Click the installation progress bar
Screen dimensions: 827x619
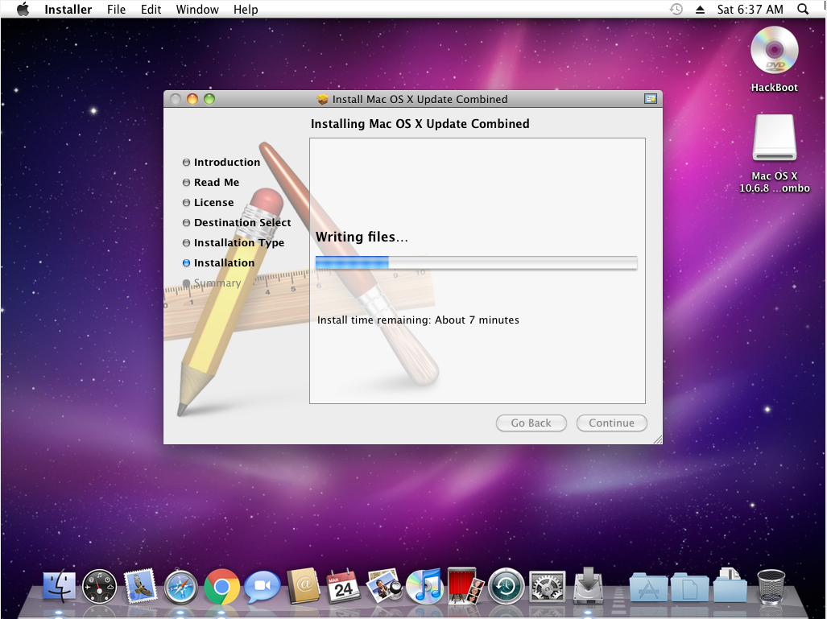476,262
